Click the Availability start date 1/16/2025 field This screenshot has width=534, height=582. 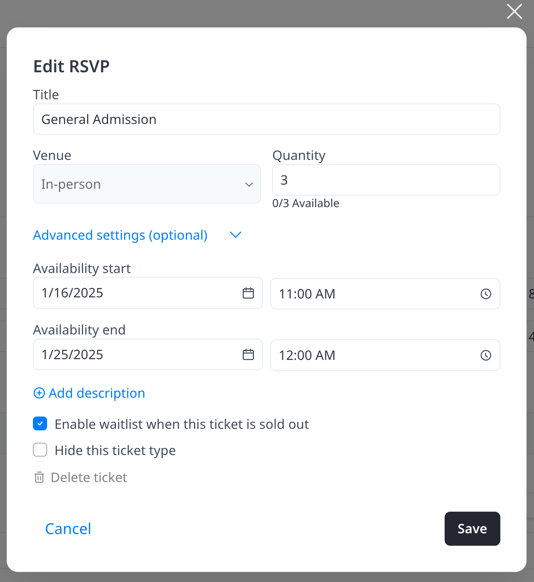[135, 293]
